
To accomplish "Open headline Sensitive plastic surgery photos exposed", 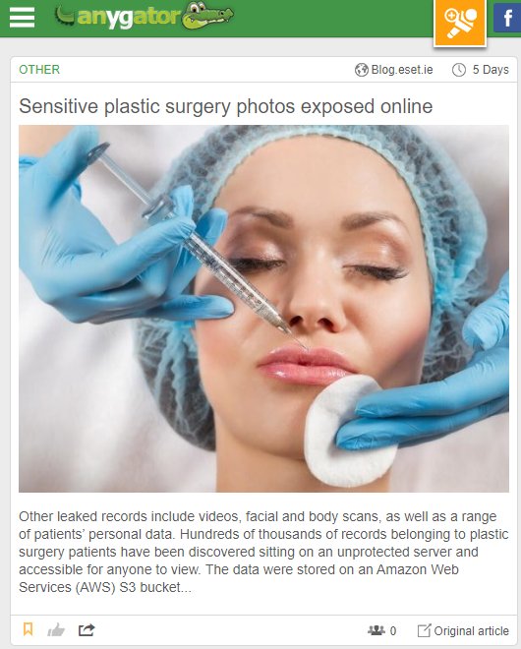I will [x=225, y=106].
